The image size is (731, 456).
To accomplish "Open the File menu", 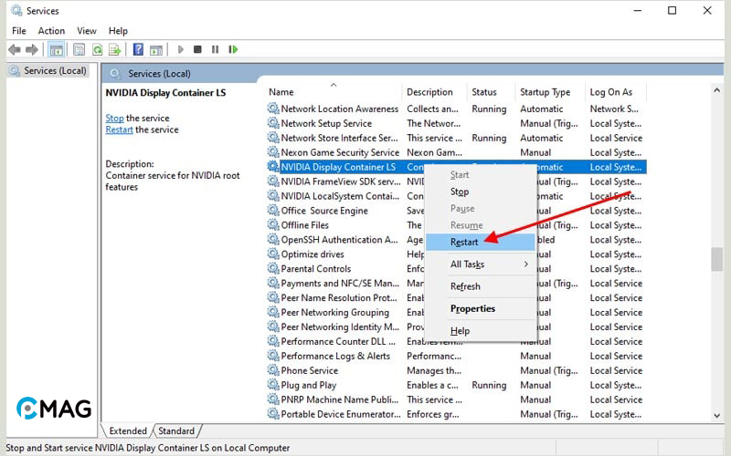I will (19, 31).
